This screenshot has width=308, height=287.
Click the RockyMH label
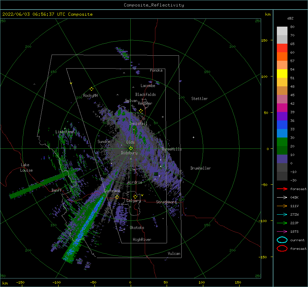click(x=90, y=96)
